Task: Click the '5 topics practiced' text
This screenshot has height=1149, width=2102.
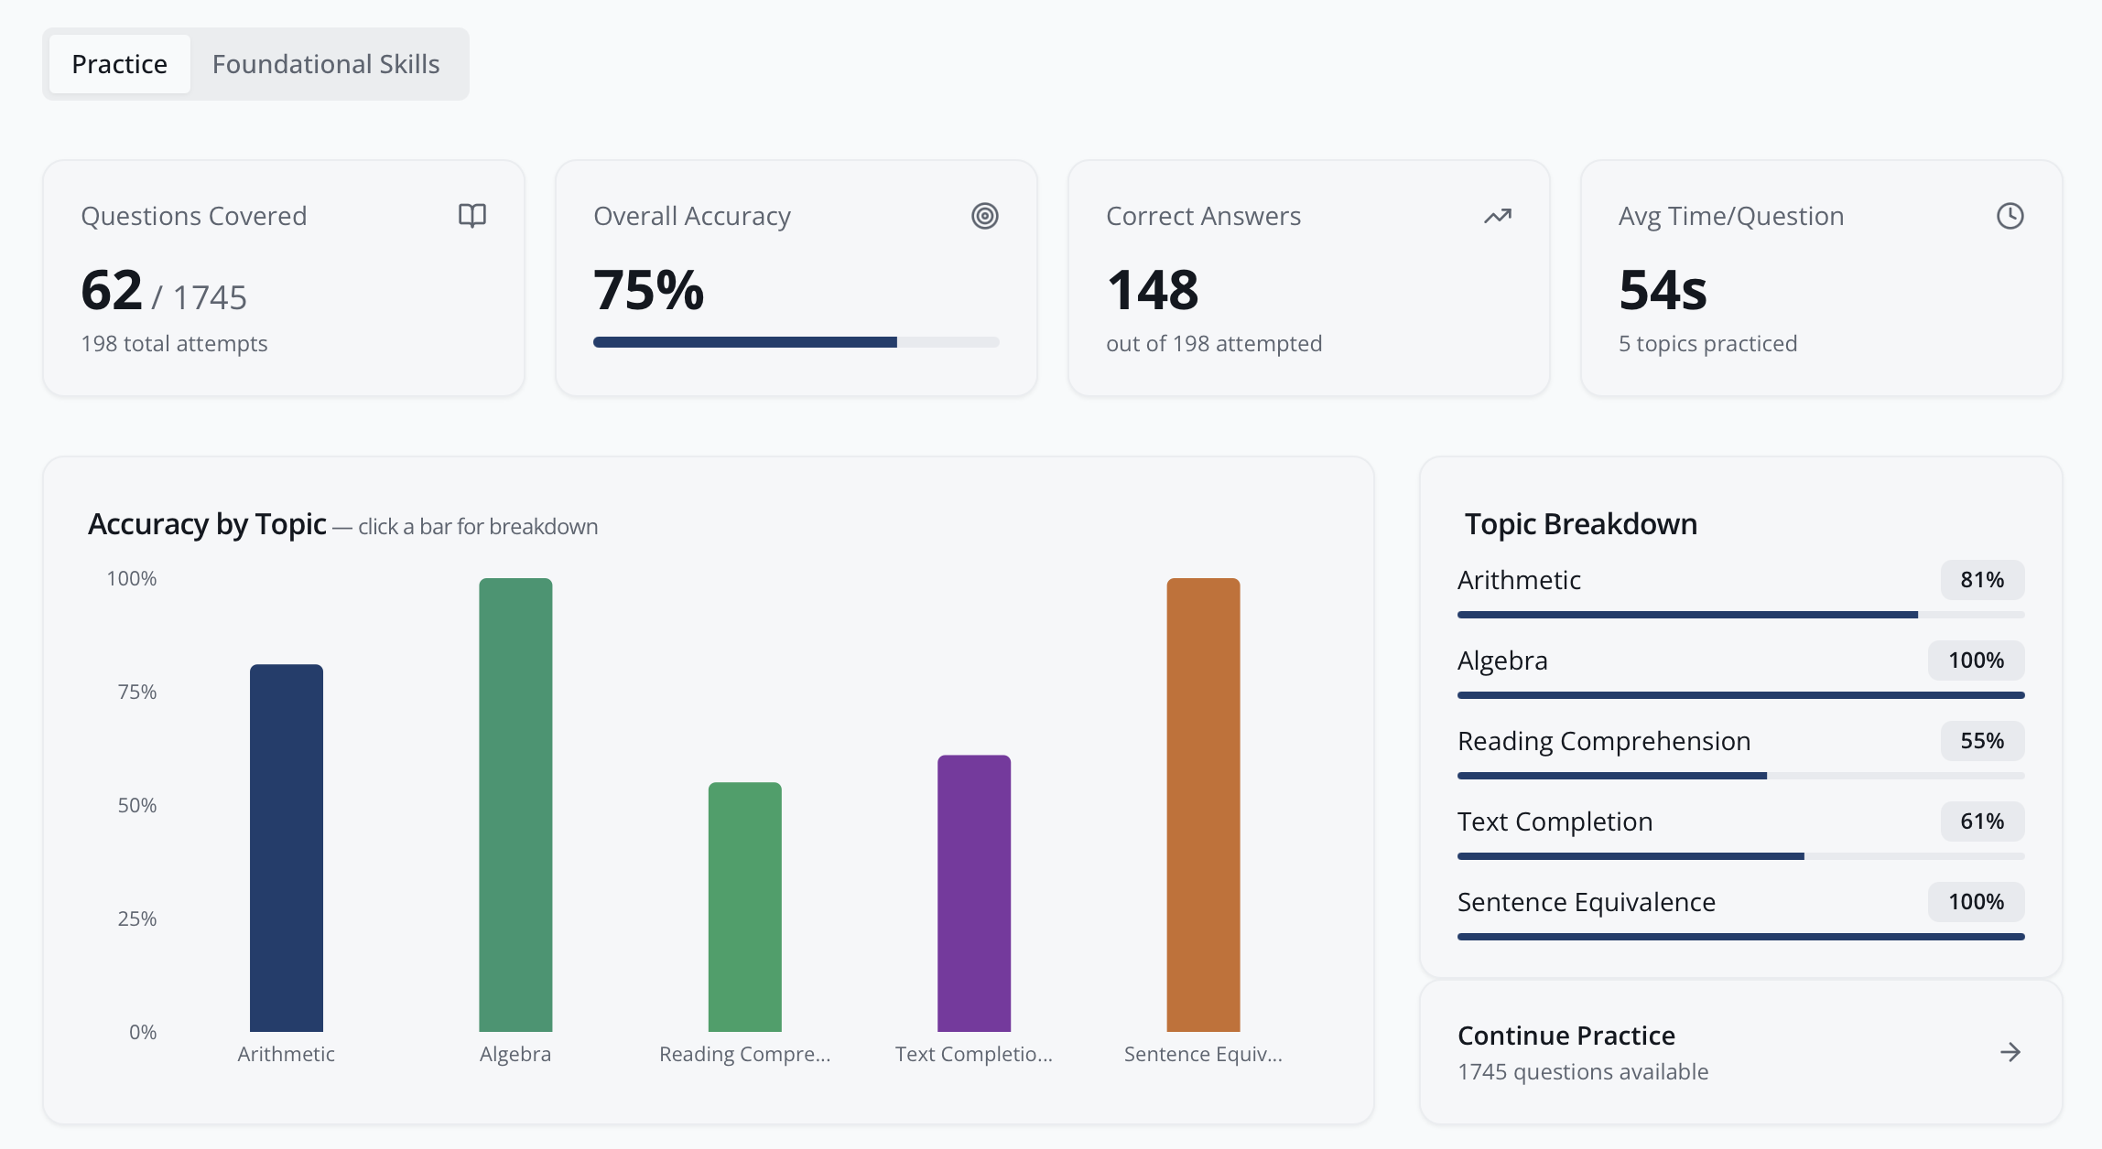Action: pyautogui.click(x=1707, y=344)
